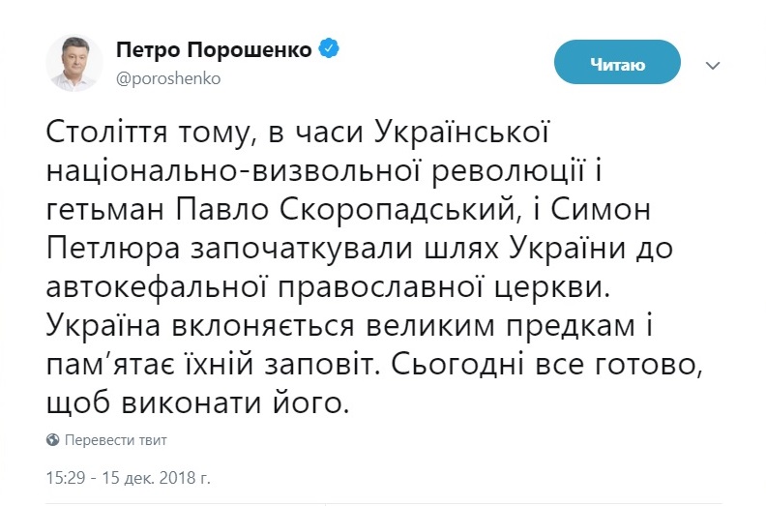Viewport: 766px width, 506px height.
Task: Click the globe icon beside translate link
Action: click(53, 440)
